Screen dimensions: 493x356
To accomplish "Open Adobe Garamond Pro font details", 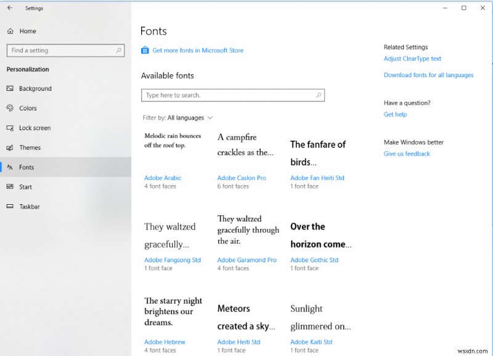I will (246, 260).
